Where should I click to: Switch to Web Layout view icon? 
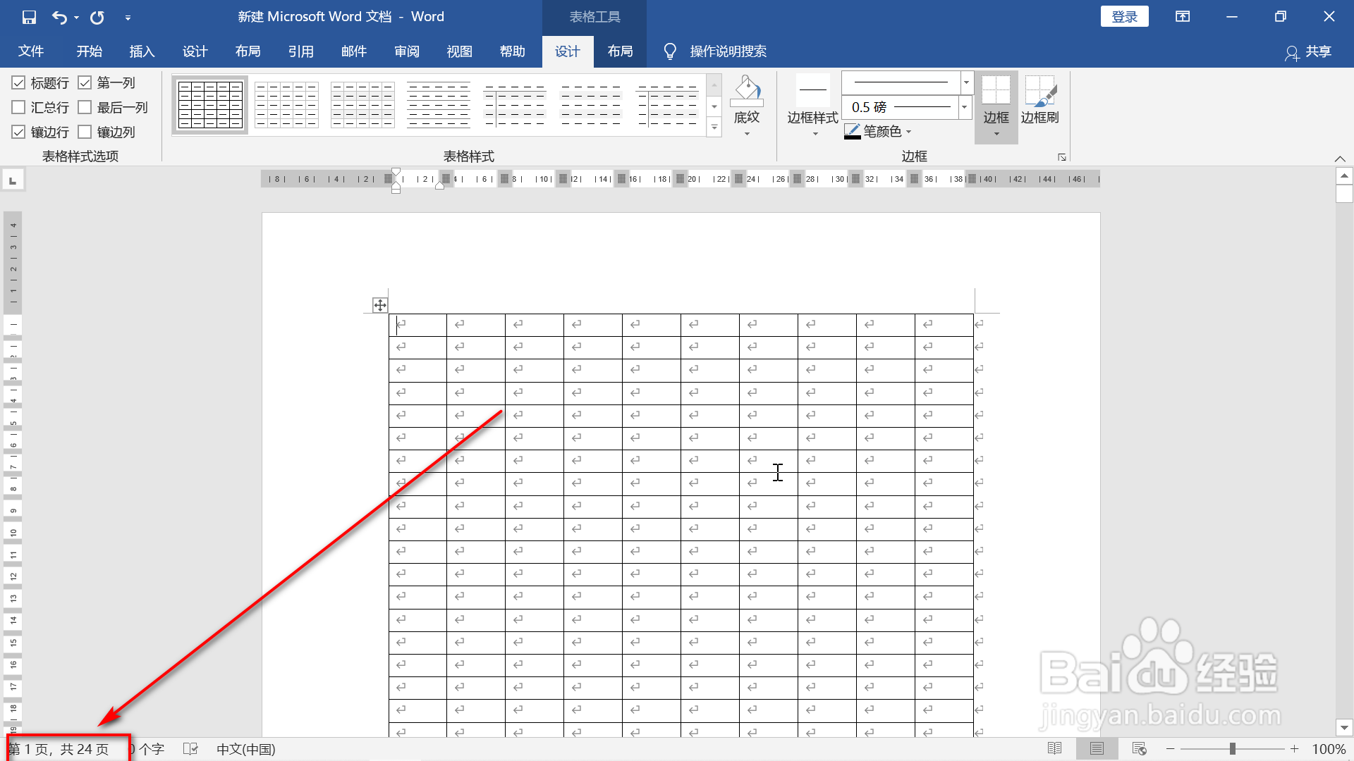pos(1139,748)
